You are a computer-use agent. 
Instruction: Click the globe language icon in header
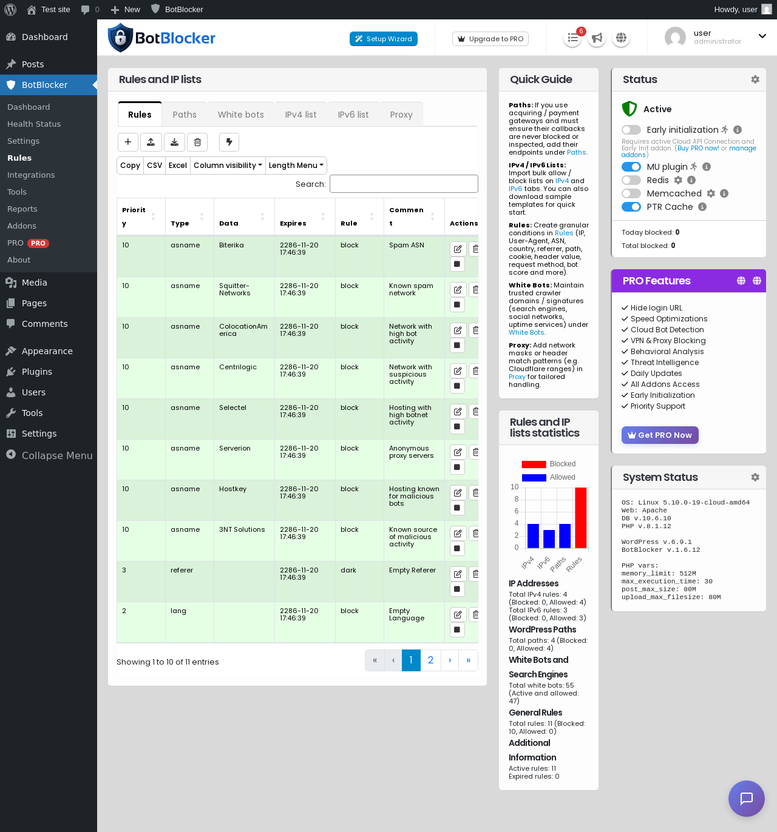(x=621, y=38)
